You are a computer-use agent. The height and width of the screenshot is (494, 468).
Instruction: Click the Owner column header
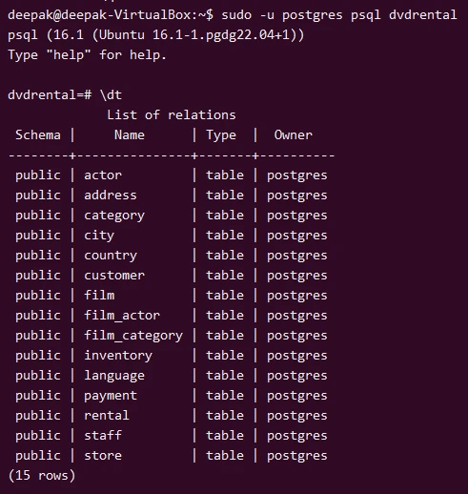coord(294,134)
